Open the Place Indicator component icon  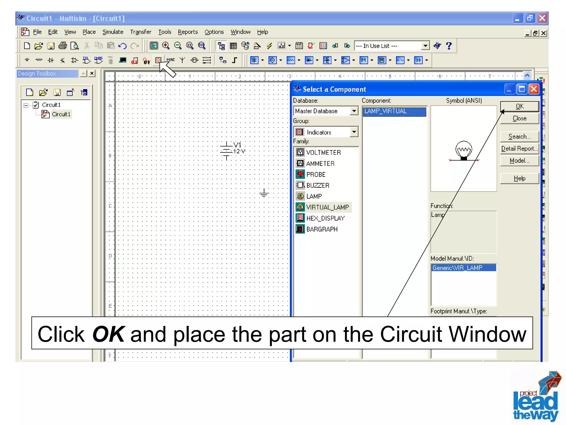point(158,60)
